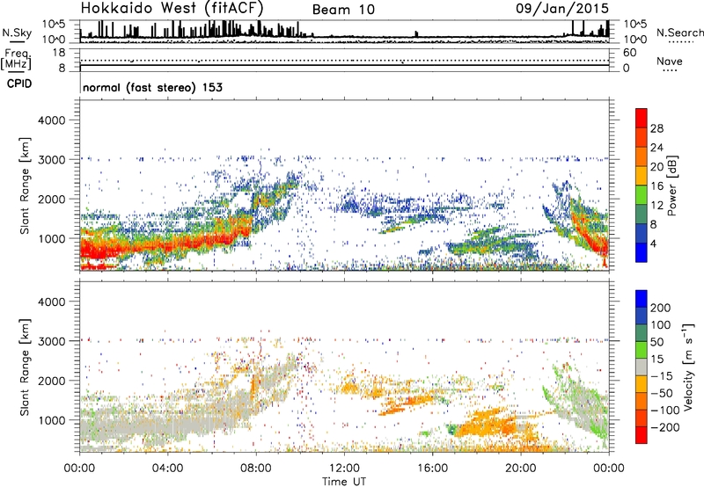The width and height of the screenshot is (704, 487).
Task: Select the 15 label on Velocity colorbar
Action: click(x=657, y=360)
